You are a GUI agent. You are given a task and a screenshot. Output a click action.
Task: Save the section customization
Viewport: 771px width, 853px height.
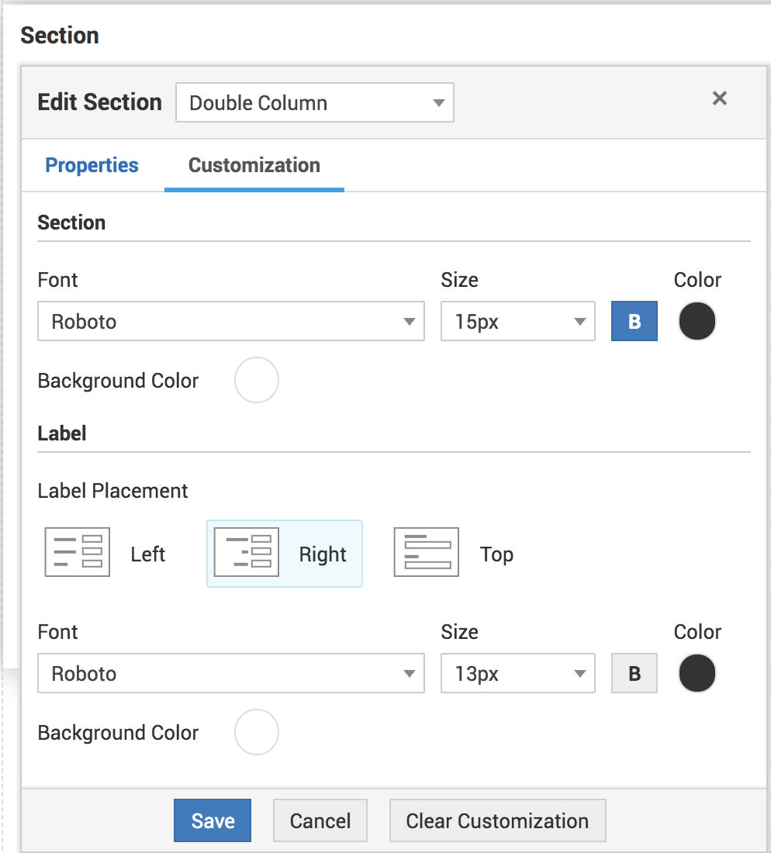click(213, 821)
